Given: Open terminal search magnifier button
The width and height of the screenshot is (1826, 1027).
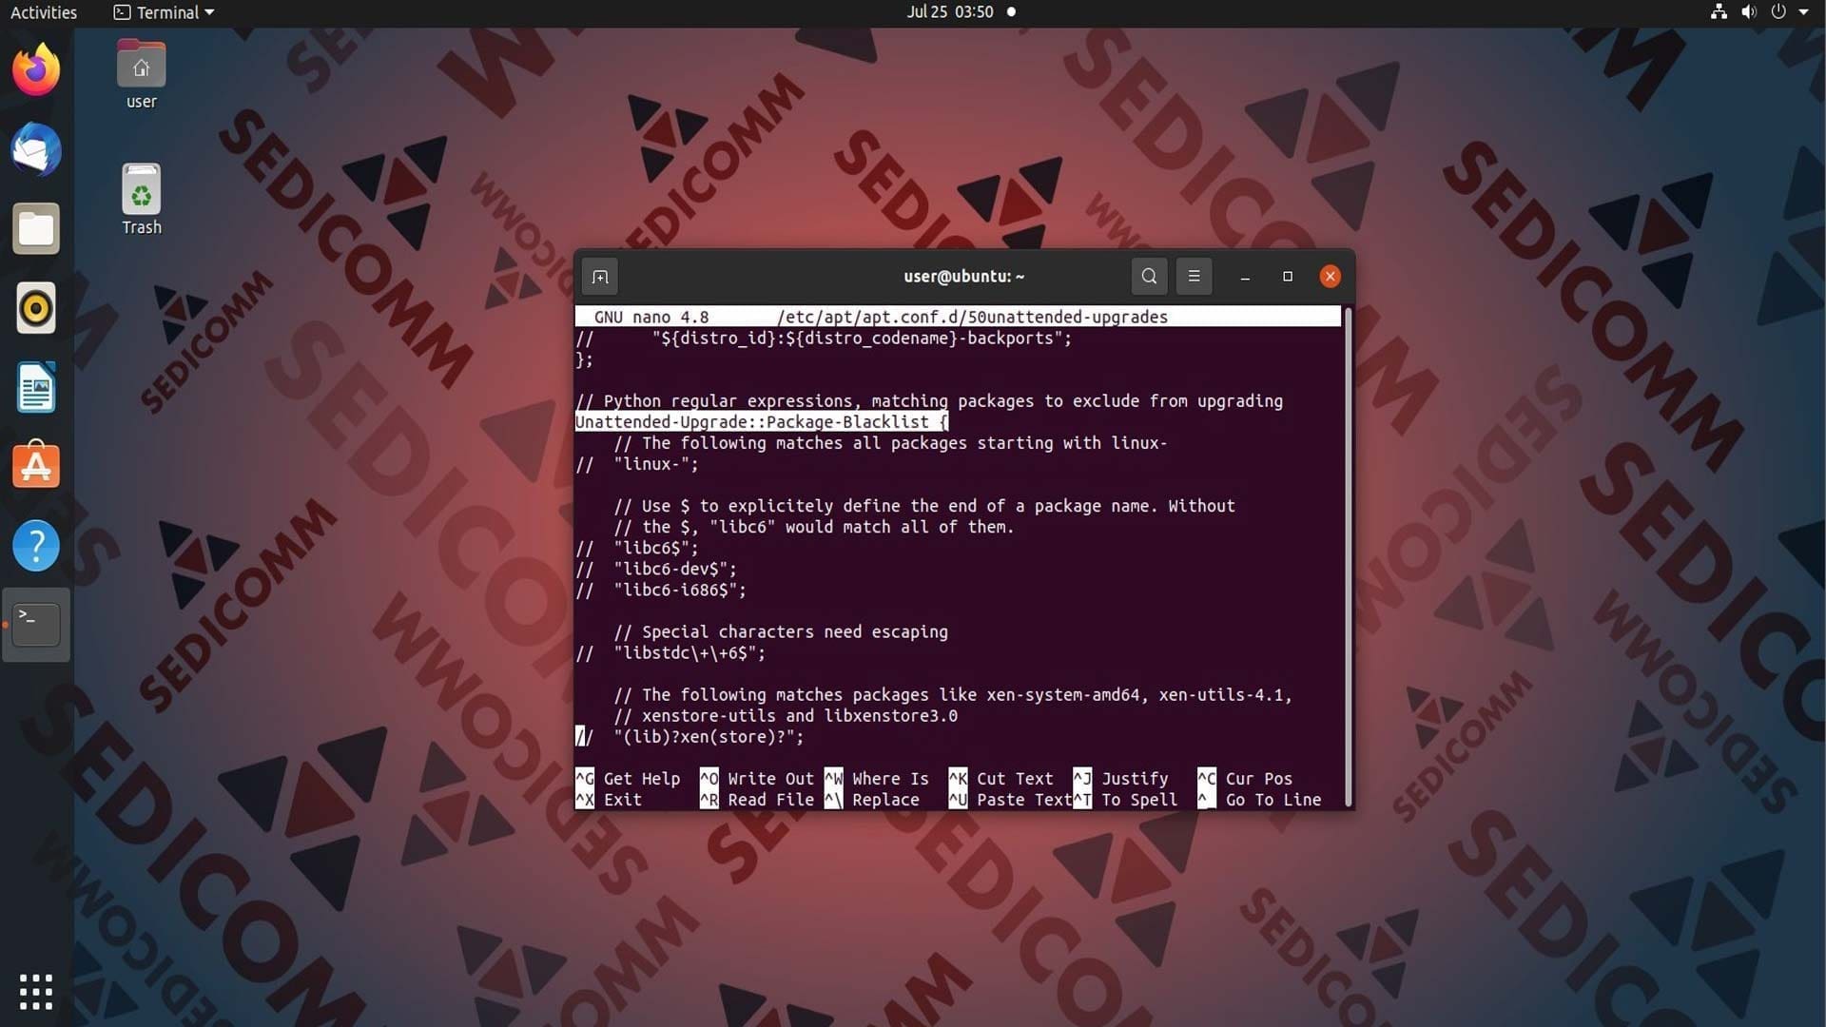Looking at the screenshot, I should click(1149, 277).
